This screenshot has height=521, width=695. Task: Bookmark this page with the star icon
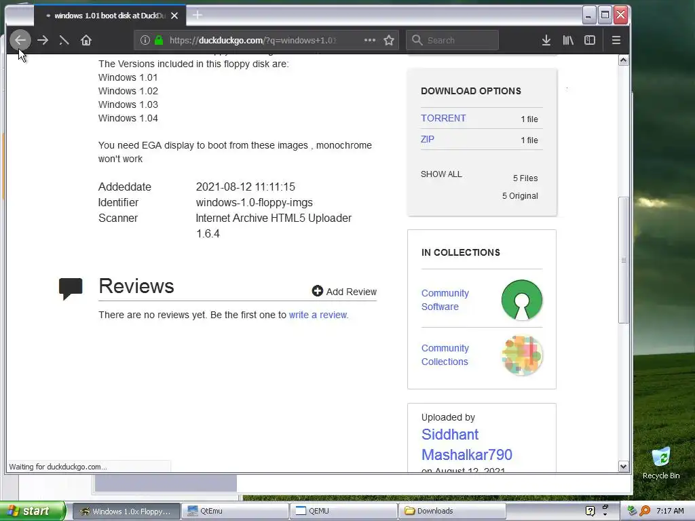(389, 40)
